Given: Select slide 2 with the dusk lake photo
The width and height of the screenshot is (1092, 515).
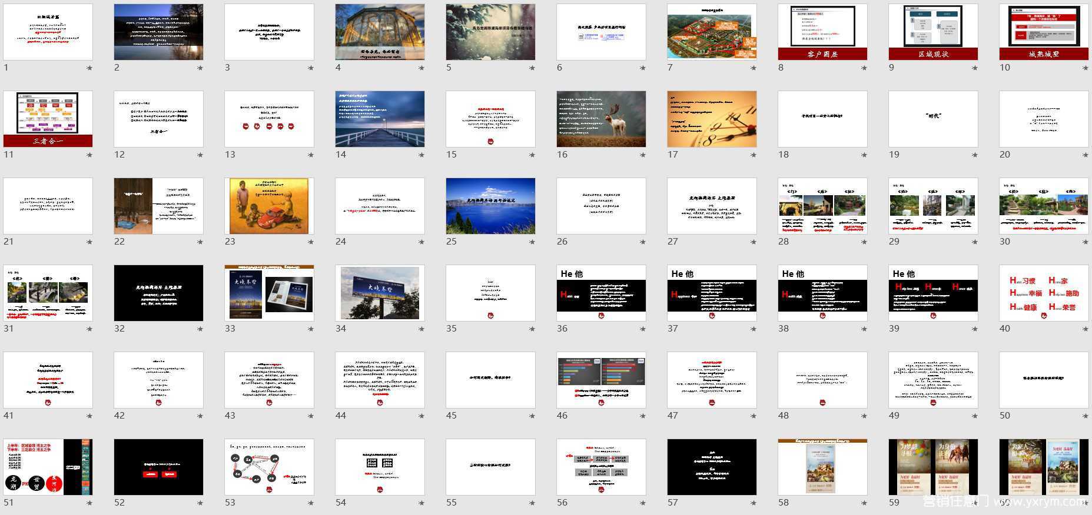Looking at the screenshot, I should point(158,32).
